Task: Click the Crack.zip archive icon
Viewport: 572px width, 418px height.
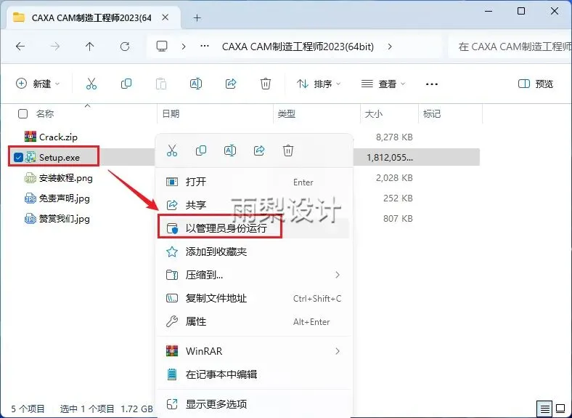Action: pos(30,137)
